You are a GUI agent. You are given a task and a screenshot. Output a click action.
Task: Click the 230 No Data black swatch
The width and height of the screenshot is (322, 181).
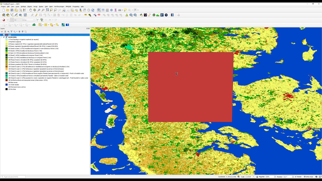(7, 89)
